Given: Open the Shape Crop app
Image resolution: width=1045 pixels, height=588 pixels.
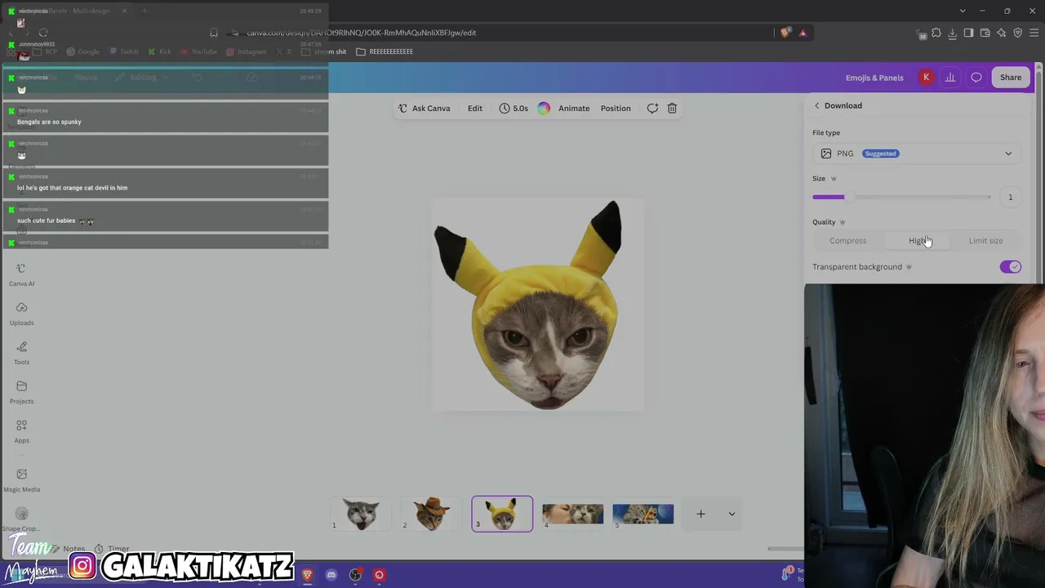Looking at the screenshot, I should coord(21,519).
